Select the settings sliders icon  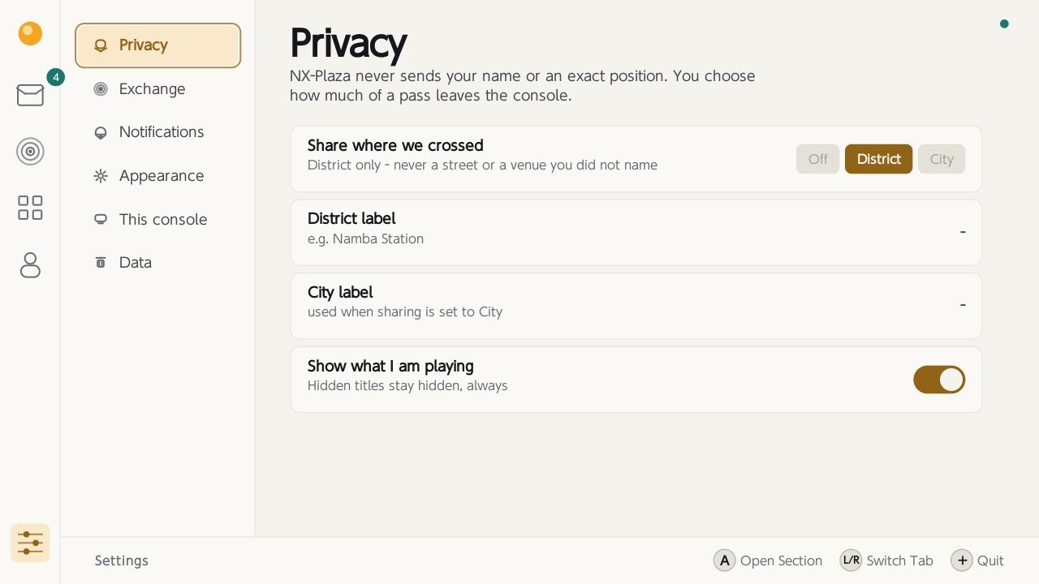click(x=30, y=543)
